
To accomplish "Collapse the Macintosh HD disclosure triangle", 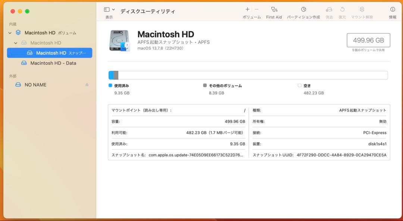I will (16, 43).
